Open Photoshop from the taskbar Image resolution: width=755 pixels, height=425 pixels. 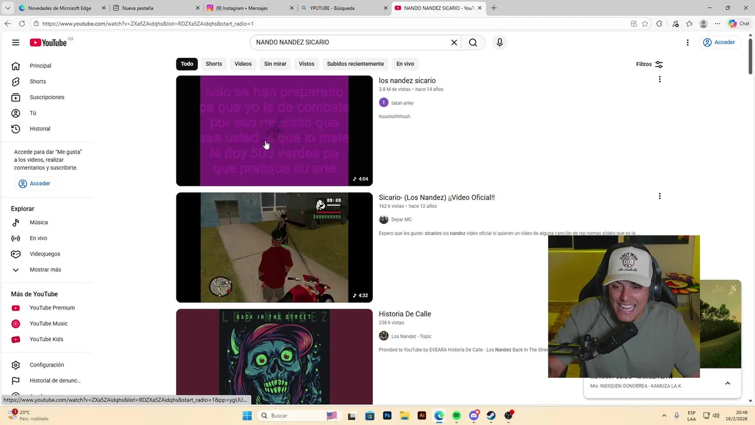(387, 416)
